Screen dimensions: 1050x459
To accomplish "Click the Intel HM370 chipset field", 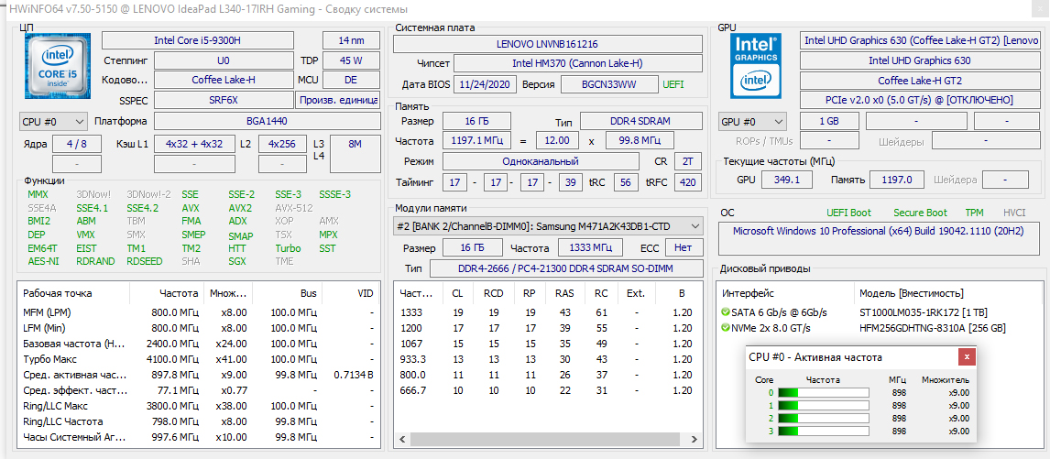I will (x=578, y=63).
